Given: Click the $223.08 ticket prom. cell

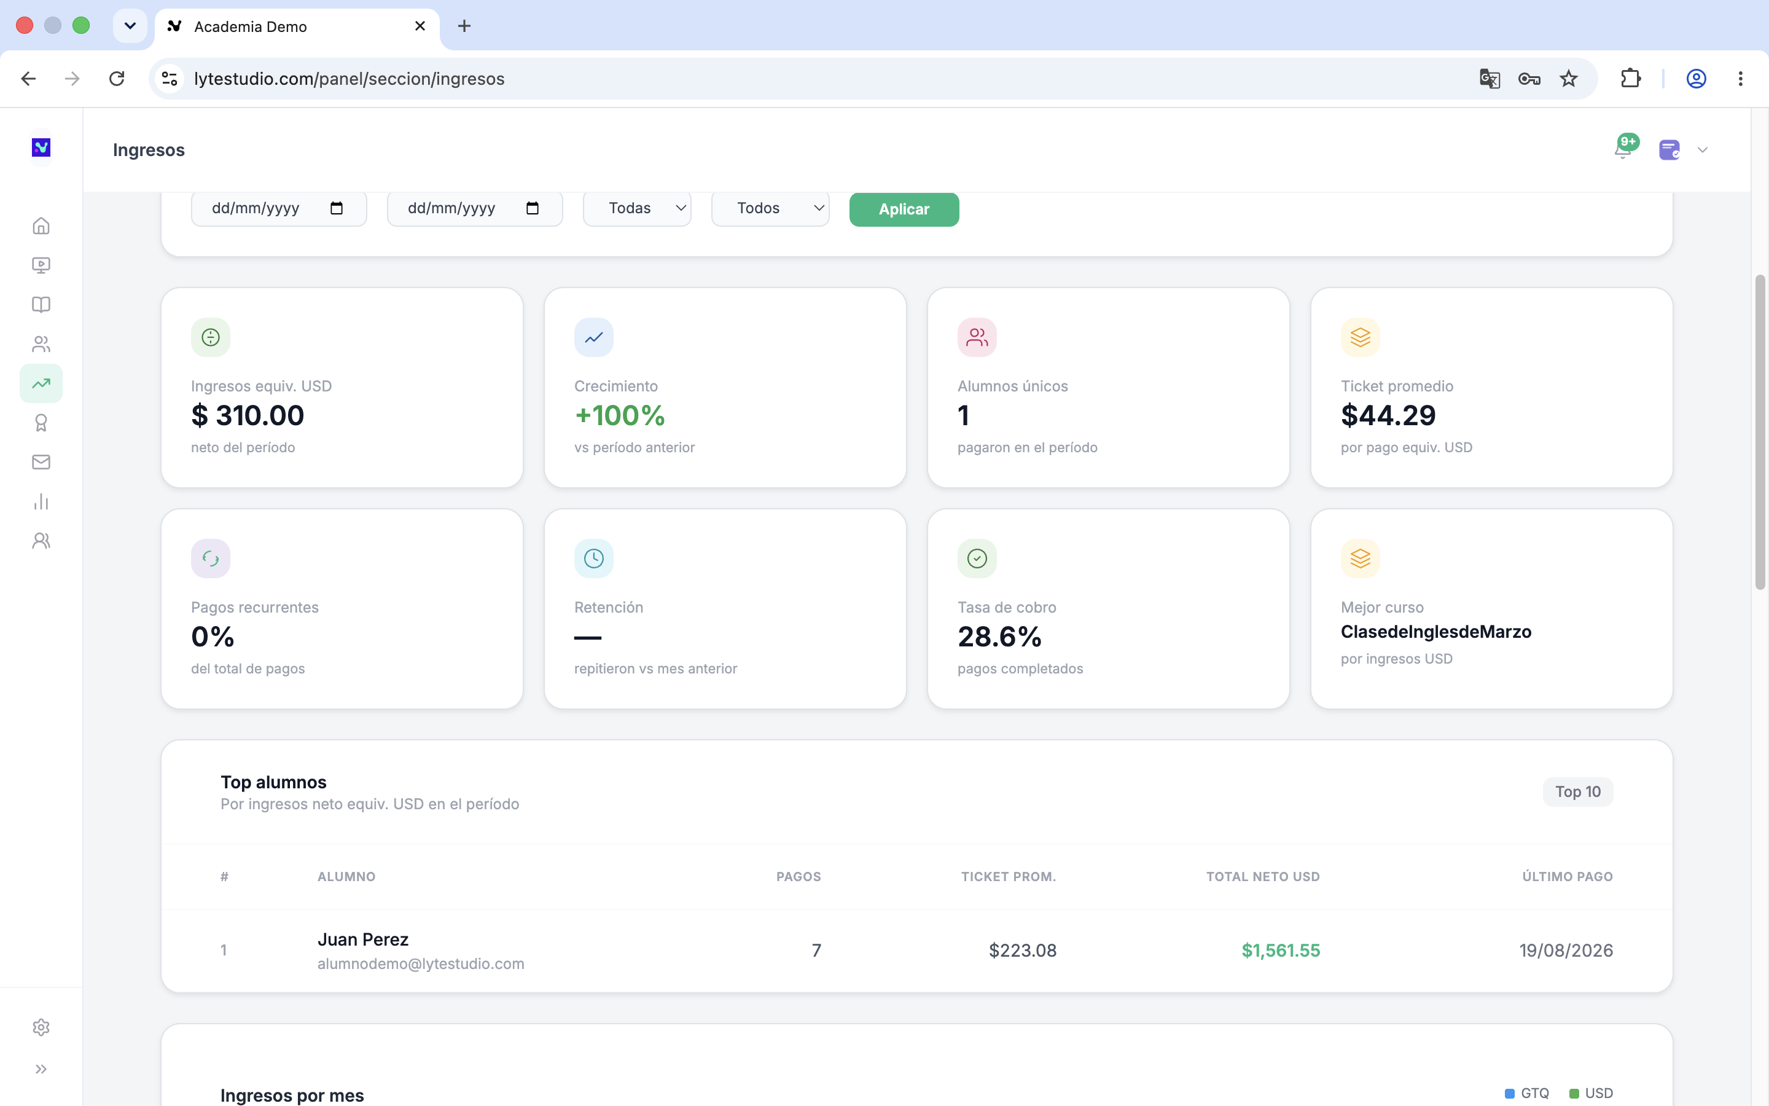Looking at the screenshot, I should pyautogui.click(x=1023, y=950).
